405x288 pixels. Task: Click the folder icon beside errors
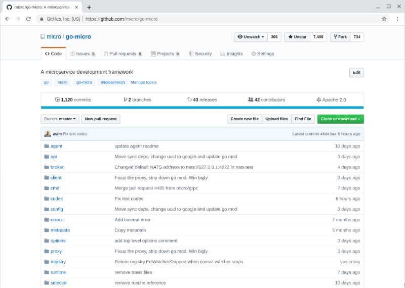click(x=47, y=220)
